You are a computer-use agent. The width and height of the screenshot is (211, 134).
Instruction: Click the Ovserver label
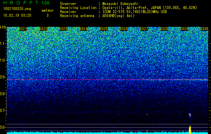point(68,4)
